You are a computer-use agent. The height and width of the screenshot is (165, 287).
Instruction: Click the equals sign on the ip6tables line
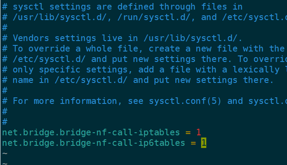(193, 143)
